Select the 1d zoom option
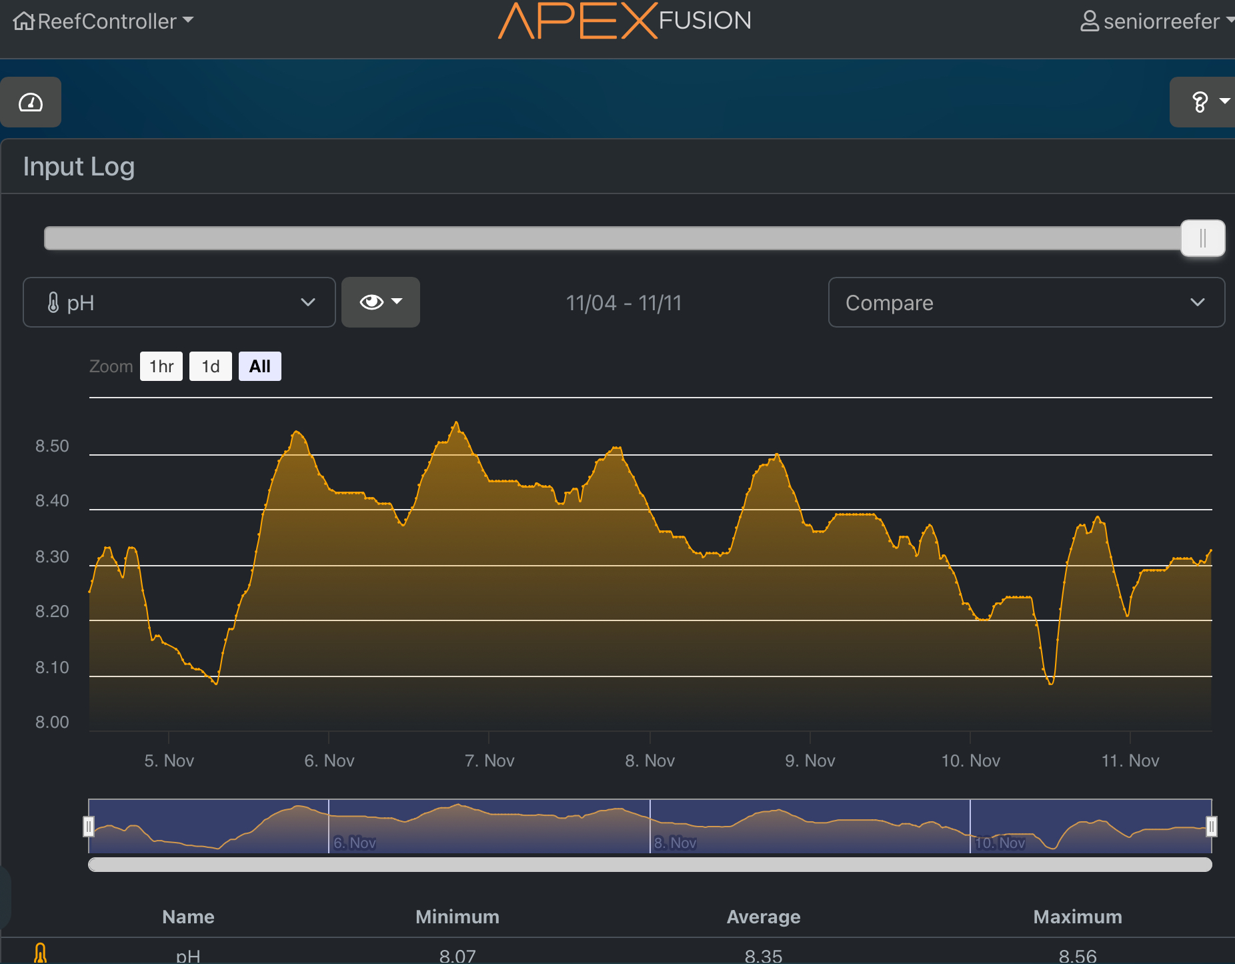The image size is (1235, 964). click(x=211, y=366)
